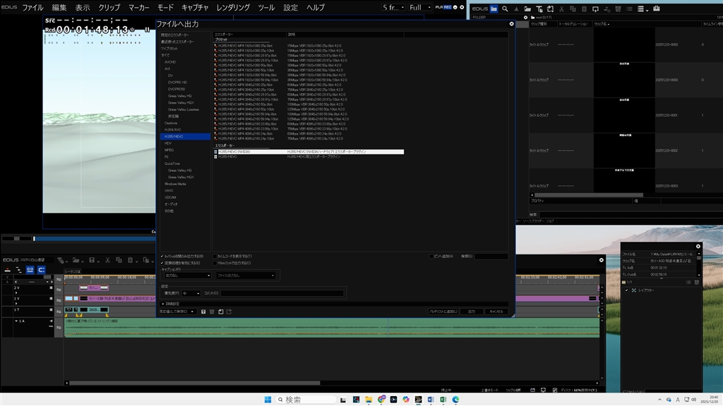Viewport: 723px width, 406px height.
Task: Open the Microsoft Word icon in the taskbar
Action: pos(430,399)
